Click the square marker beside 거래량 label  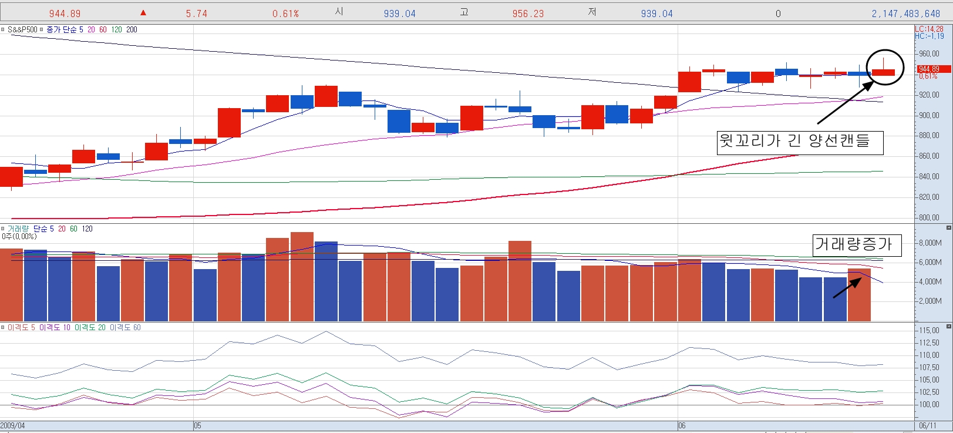pos(3,229)
